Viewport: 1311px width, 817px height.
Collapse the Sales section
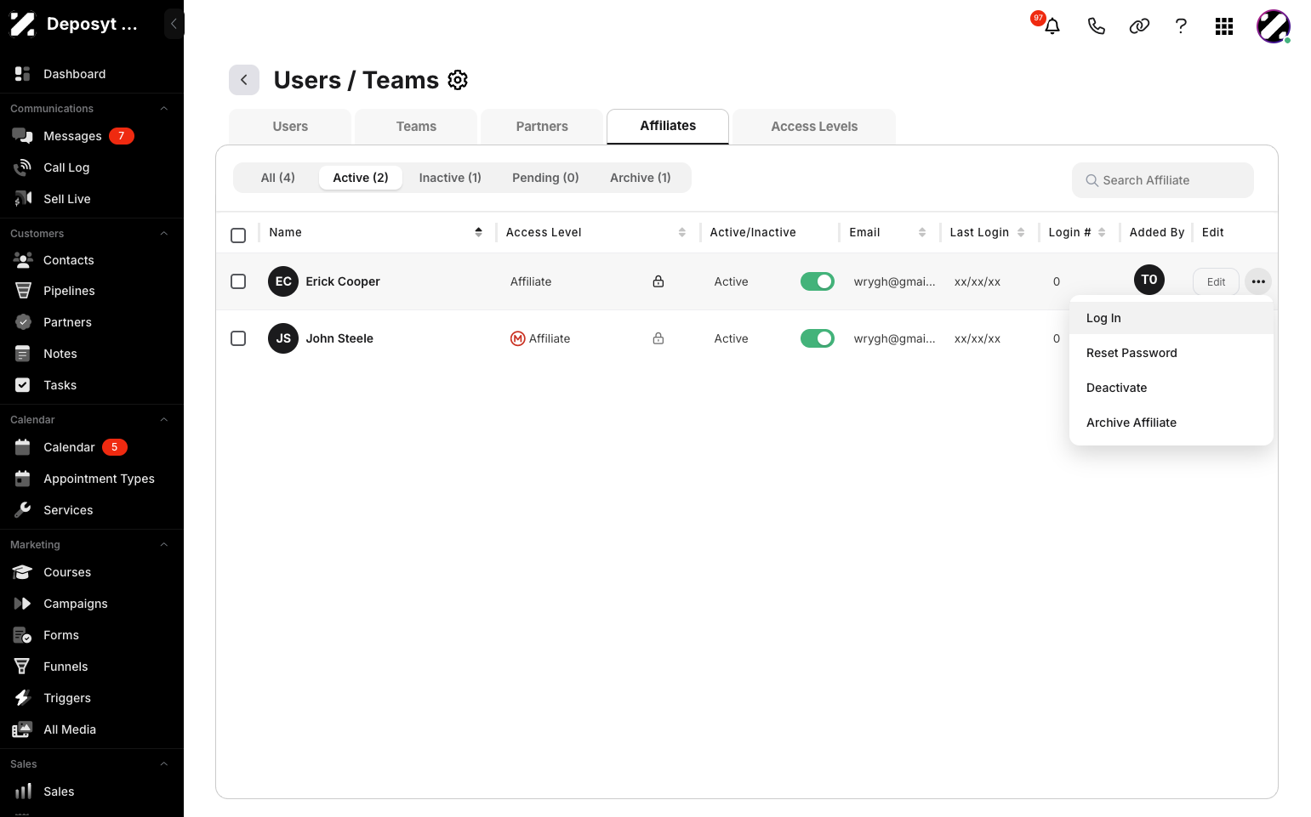click(x=164, y=764)
